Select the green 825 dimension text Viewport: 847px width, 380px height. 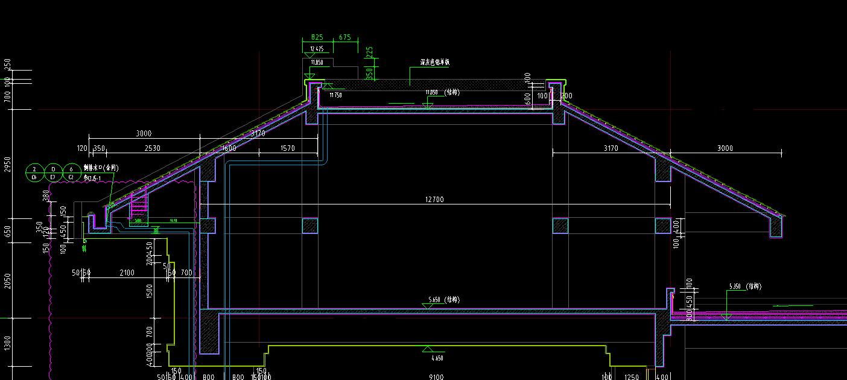317,37
